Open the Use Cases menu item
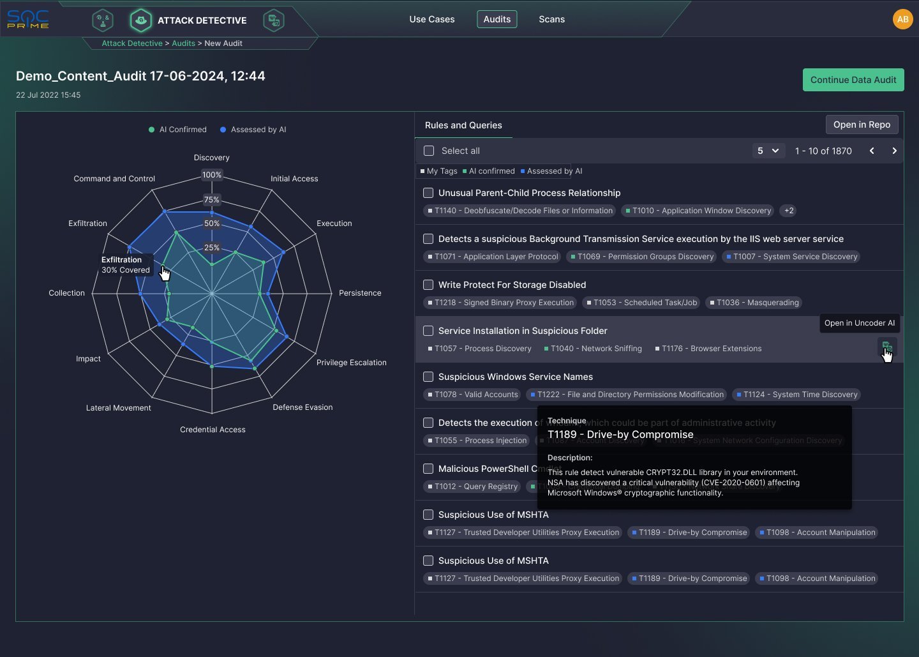 [431, 19]
